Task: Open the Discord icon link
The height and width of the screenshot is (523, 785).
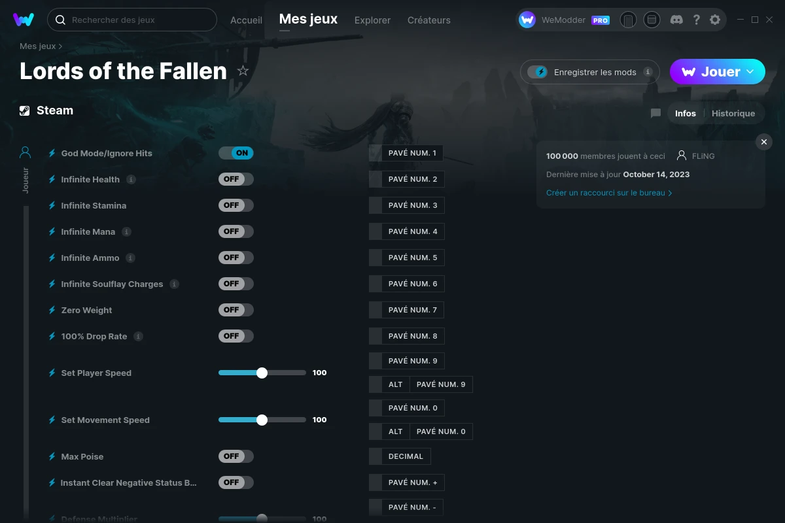Action: [x=677, y=20]
